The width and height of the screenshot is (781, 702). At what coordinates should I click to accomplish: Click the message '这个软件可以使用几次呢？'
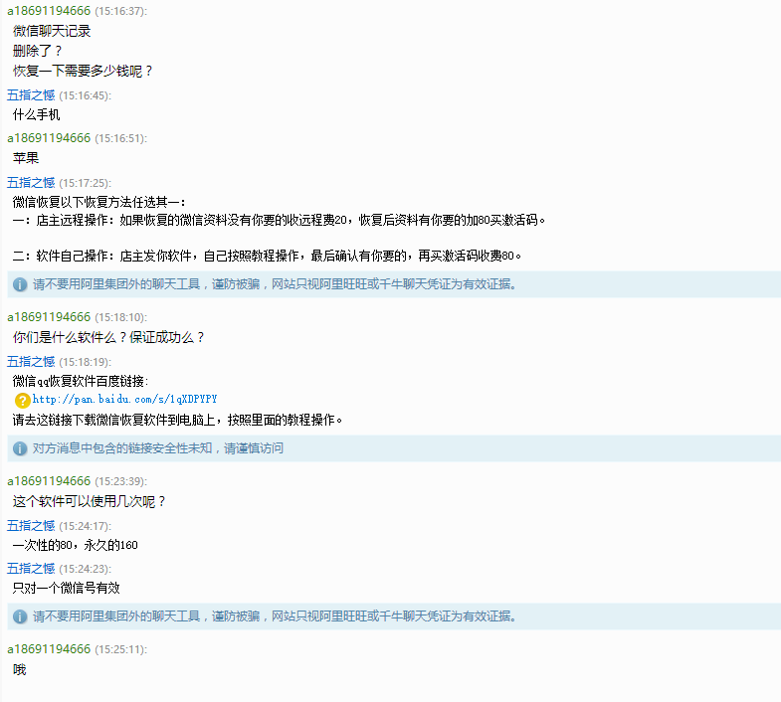[90, 501]
